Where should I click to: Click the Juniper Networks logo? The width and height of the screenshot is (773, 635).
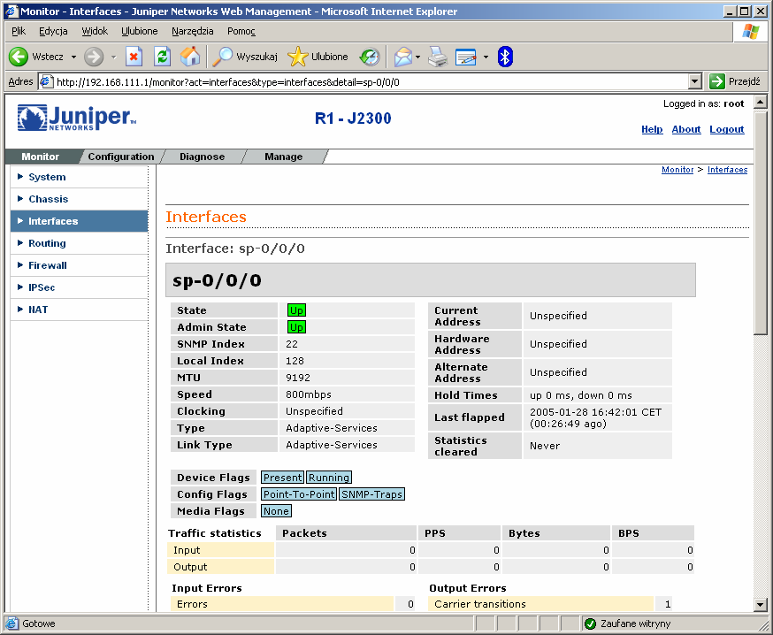[76, 118]
